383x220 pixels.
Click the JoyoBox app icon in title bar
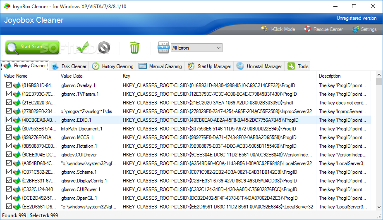pyautogui.click(x=7, y=6)
